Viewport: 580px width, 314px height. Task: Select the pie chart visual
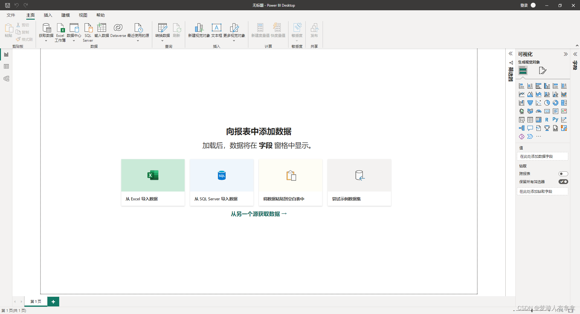coord(547,103)
